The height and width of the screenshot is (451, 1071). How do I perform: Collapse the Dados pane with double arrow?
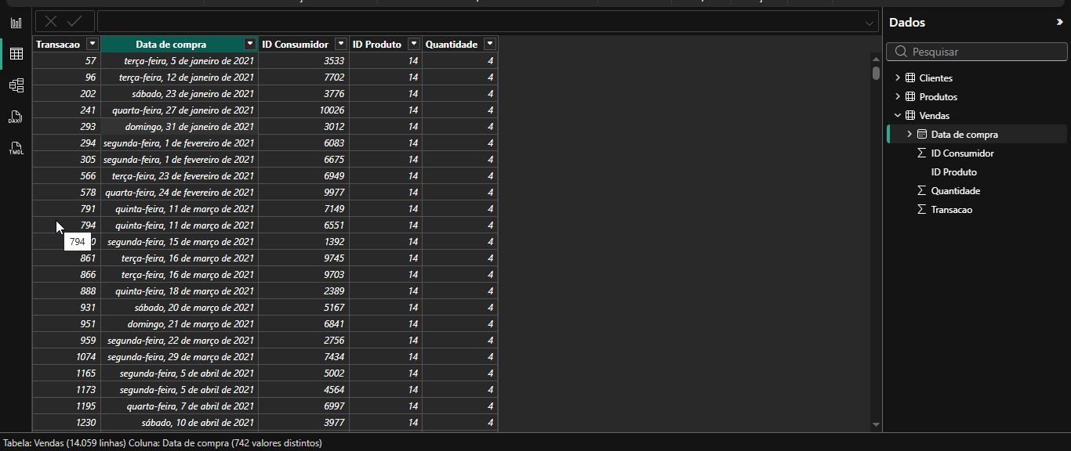[x=1059, y=23]
